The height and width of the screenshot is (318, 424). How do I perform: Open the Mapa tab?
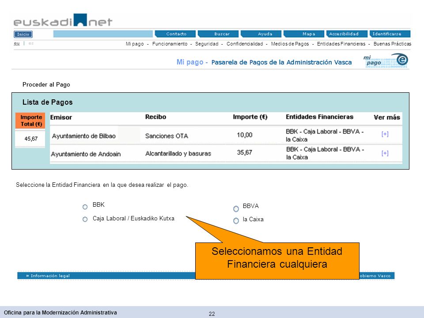pos(304,34)
